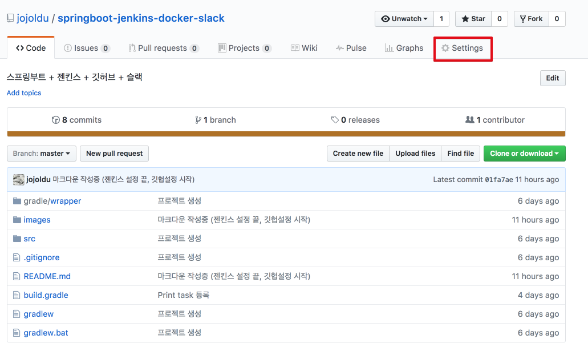Viewport: 588px width, 347px height.
Task: Click the tag icon beside 0 releases
Action: [x=335, y=120]
